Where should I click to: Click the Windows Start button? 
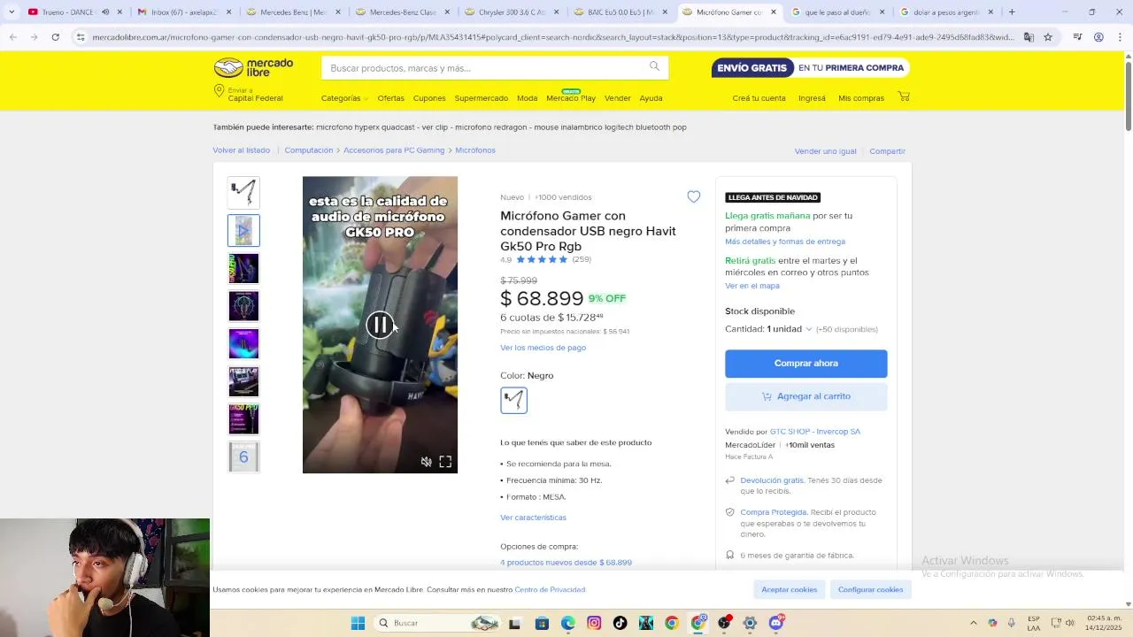pos(358,623)
